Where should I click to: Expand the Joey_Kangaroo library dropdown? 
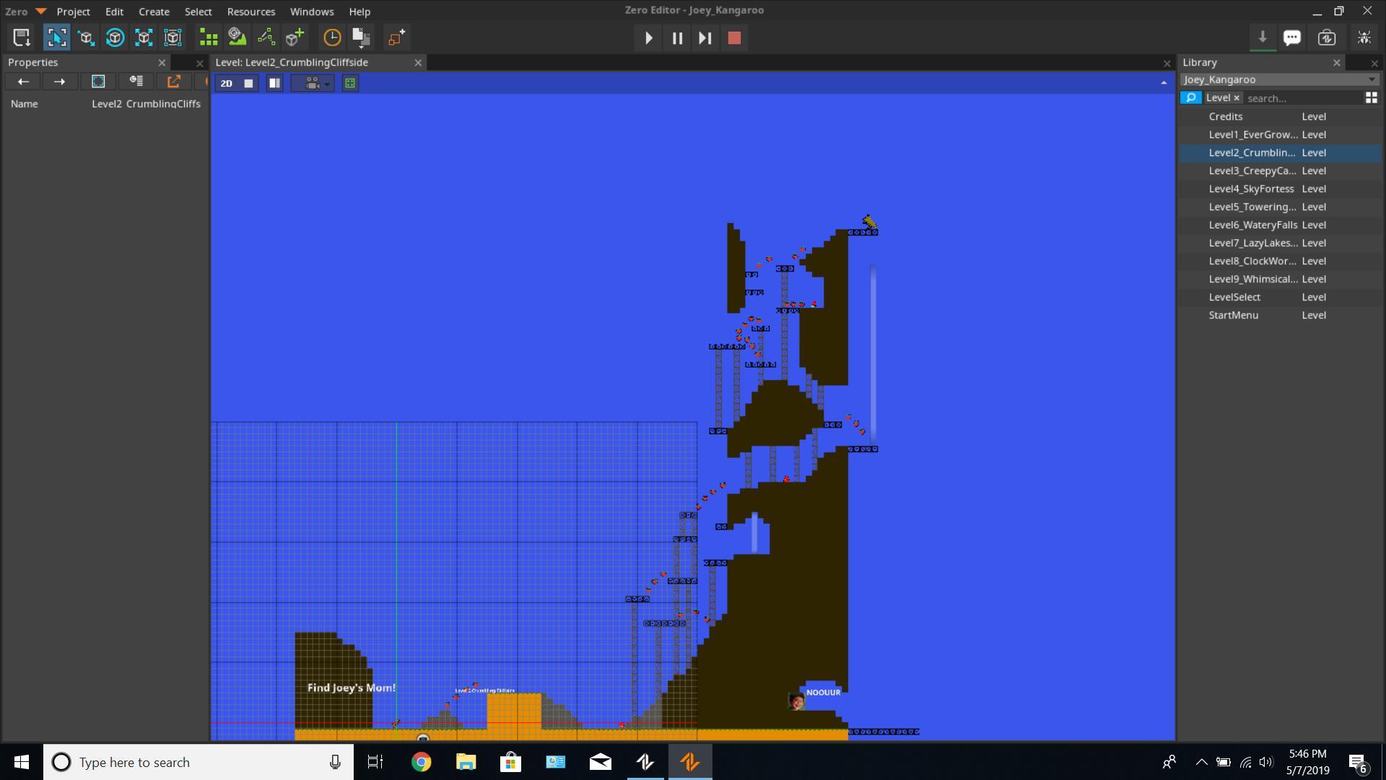[1372, 79]
